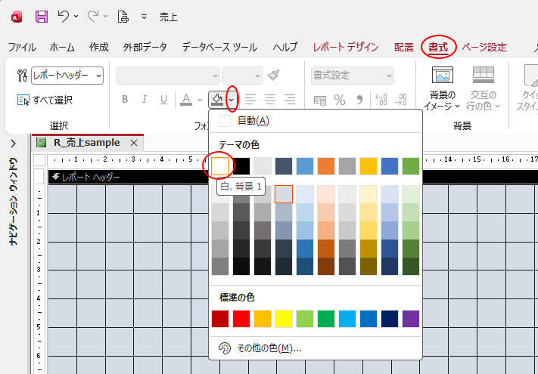Open the ヘルプ tab

point(285,47)
